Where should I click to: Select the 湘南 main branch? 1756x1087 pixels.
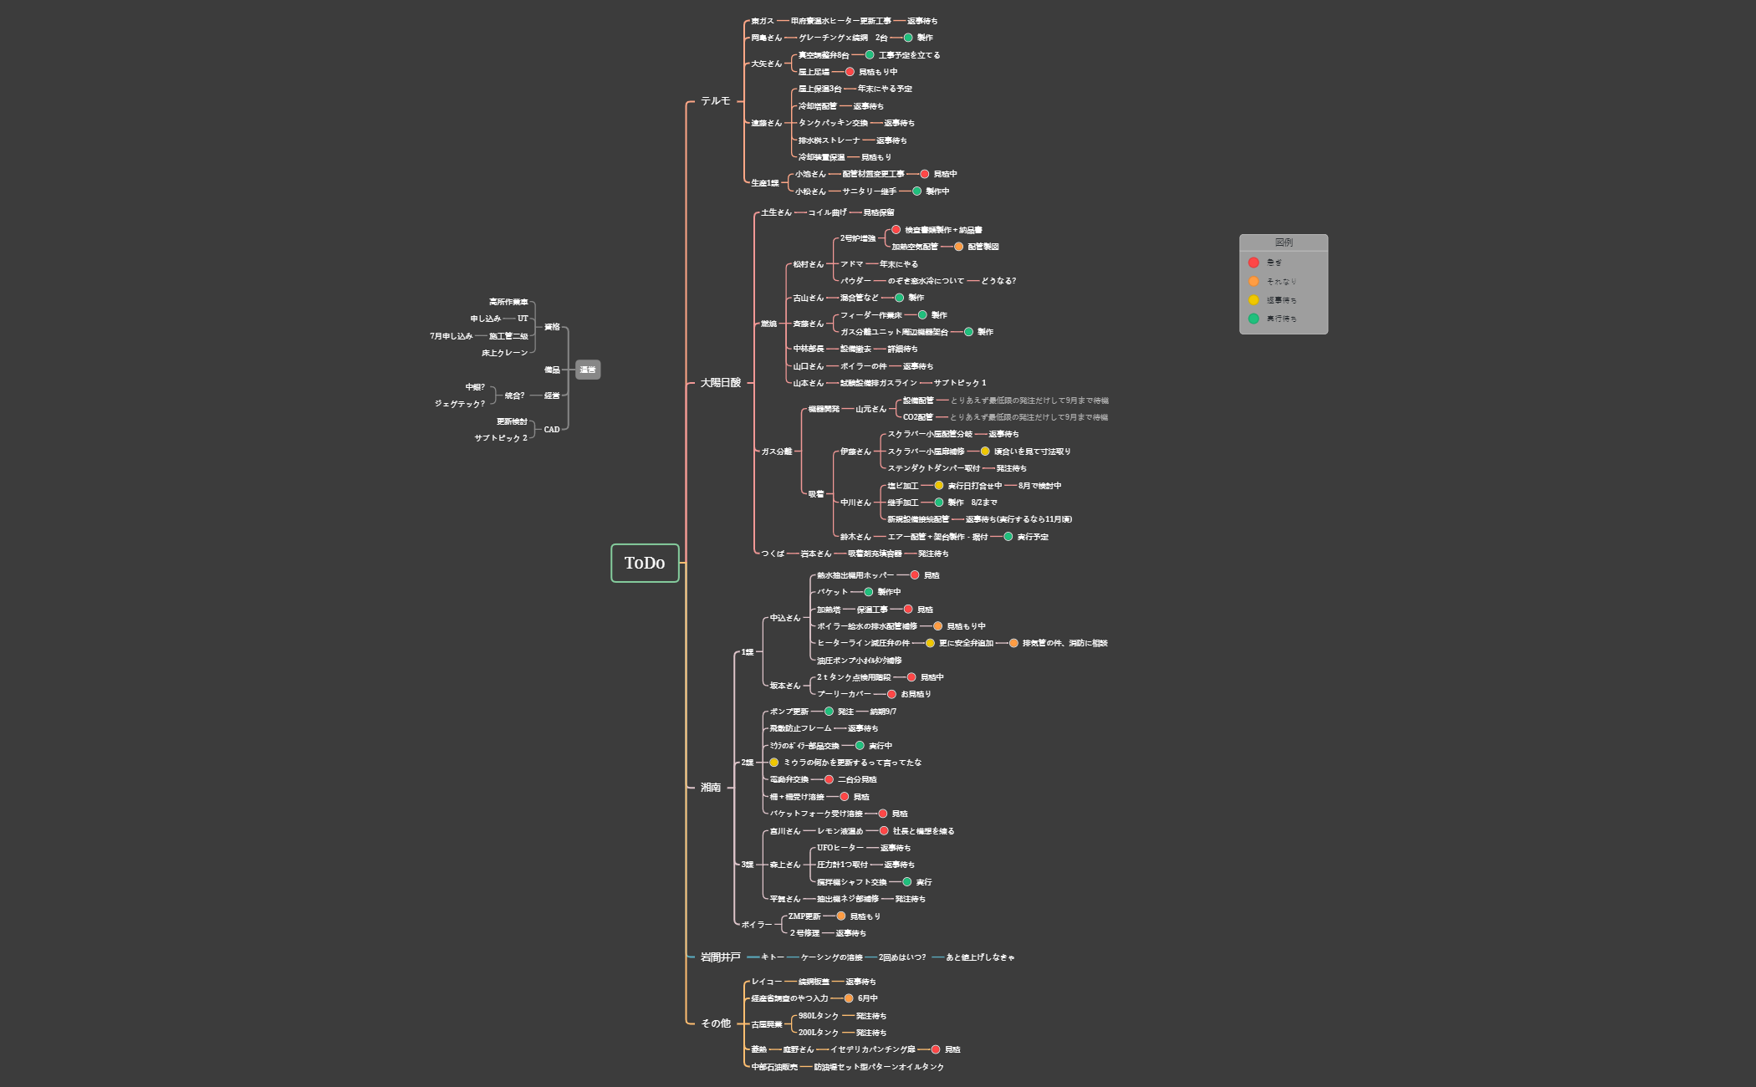710,788
